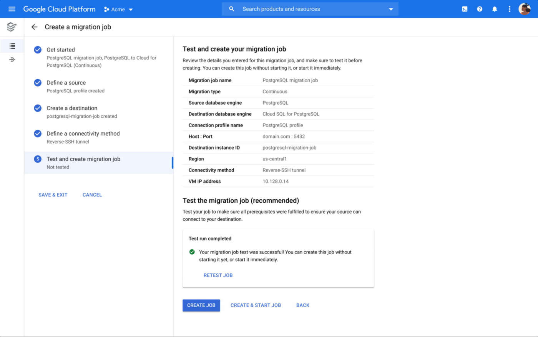The height and width of the screenshot is (337, 538).
Task: Click Create & Start Job
Action: (256, 305)
